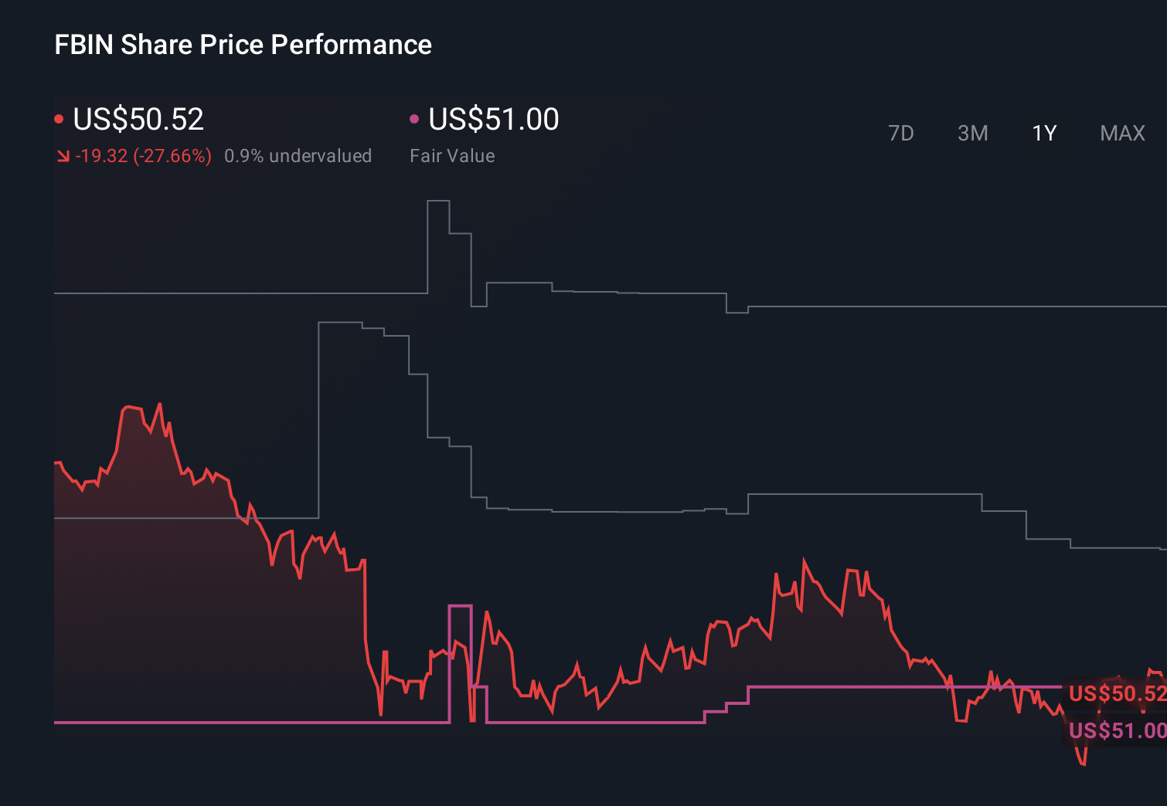Click the US$51.00 fair value price
1167x806 pixels.
tap(492, 119)
